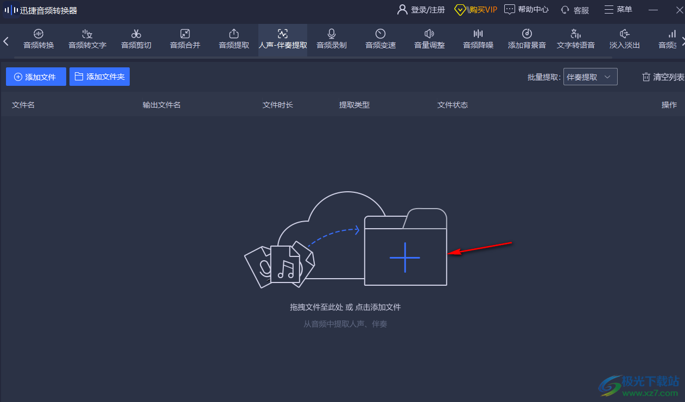685x402 pixels.
Task: Open the 添加背景音 background music tool
Action: (x=527, y=39)
